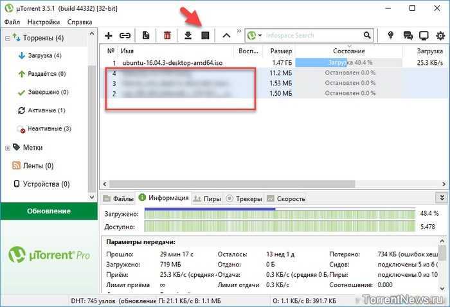Screen dimensions: 450x307
Task: Select the stopped 1.53 МБ torrent row
Action: 274,83
